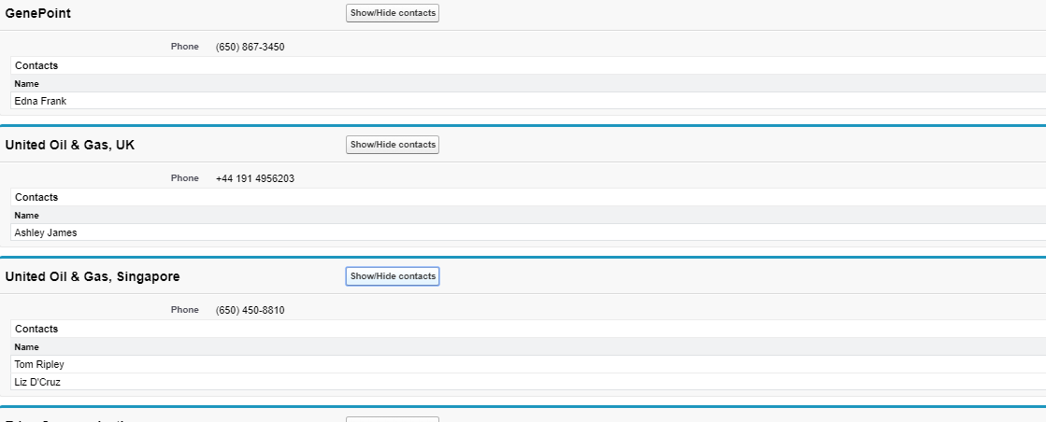This screenshot has height=422, width=1046.
Task: Click the Contacts title under United Oil & Gas, Singapore
Action: coord(36,329)
